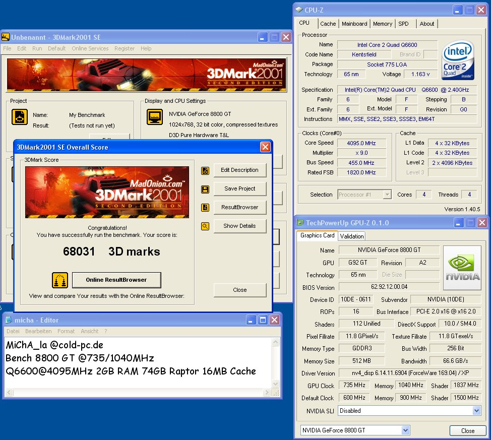Click the Editor horizontal scrollbar left arrow
Viewport: 491px width, 440px height.
pyautogui.click(x=9, y=393)
